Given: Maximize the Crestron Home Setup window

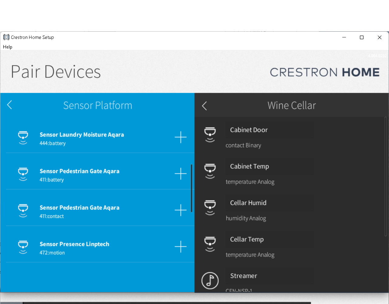Looking at the screenshot, I should (x=362, y=37).
